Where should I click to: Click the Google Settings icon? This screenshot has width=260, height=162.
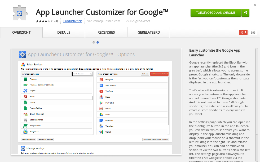point(25,120)
